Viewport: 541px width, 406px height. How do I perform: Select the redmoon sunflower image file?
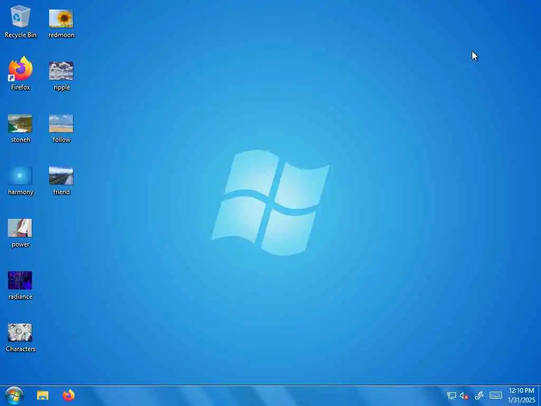click(61, 23)
